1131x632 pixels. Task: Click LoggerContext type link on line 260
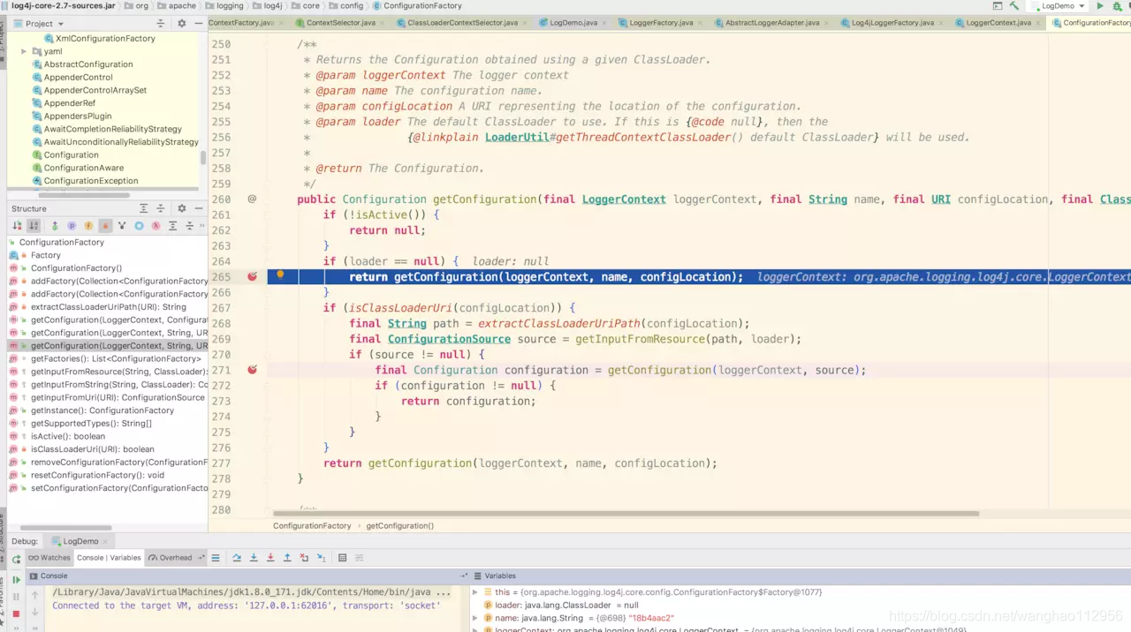[x=624, y=199]
